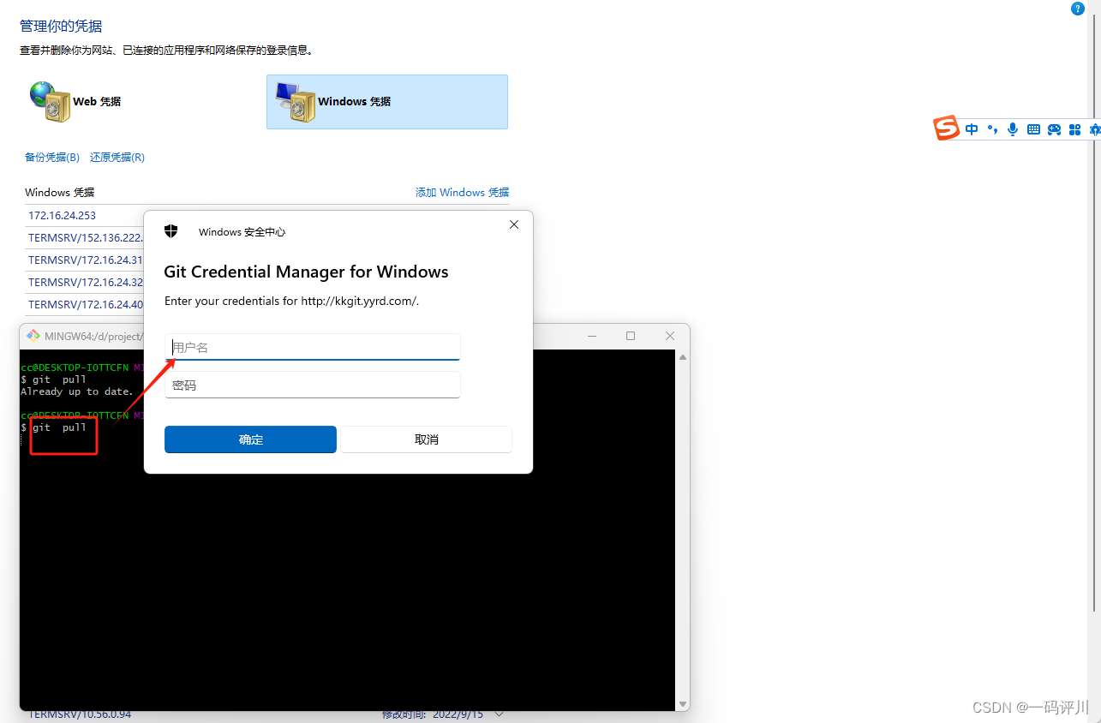Start voice input via microphone icon
The height and width of the screenshot is (723, 1101).
[x=1013, y=129]
